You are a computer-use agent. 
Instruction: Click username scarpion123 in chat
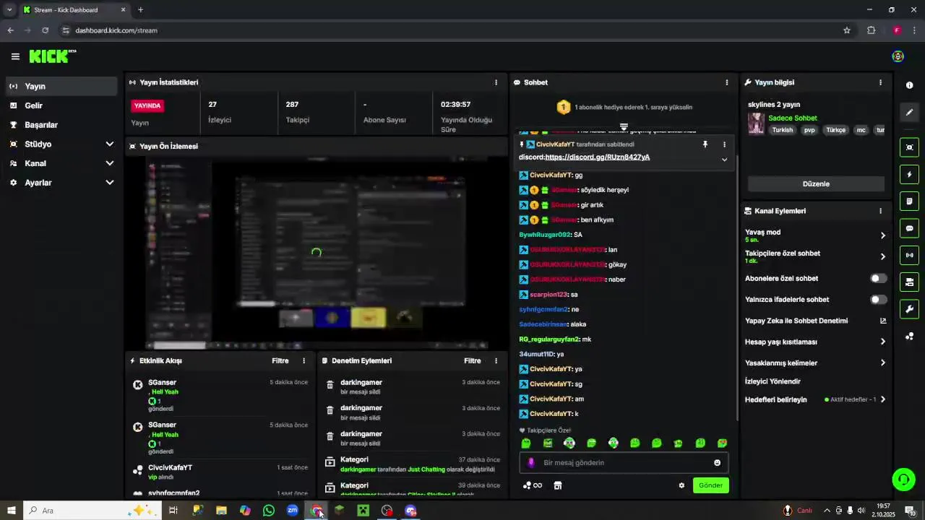click(548, 295)
